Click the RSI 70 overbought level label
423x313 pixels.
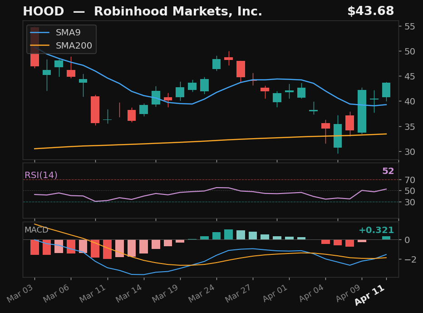(x=410, y=179)
